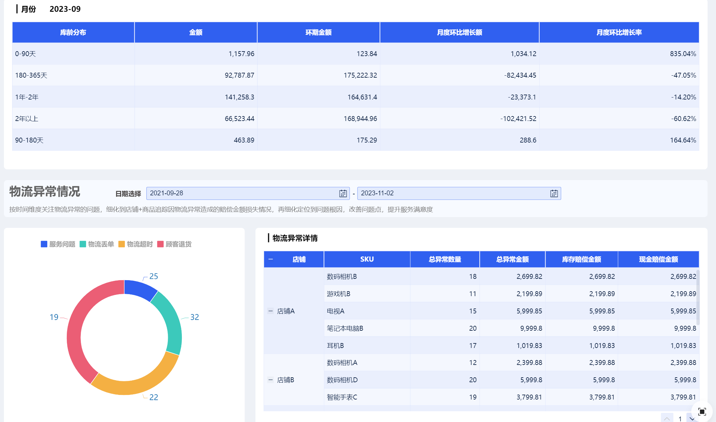
Task: Collapse the 店铺B group
Action: pos(270,380)
